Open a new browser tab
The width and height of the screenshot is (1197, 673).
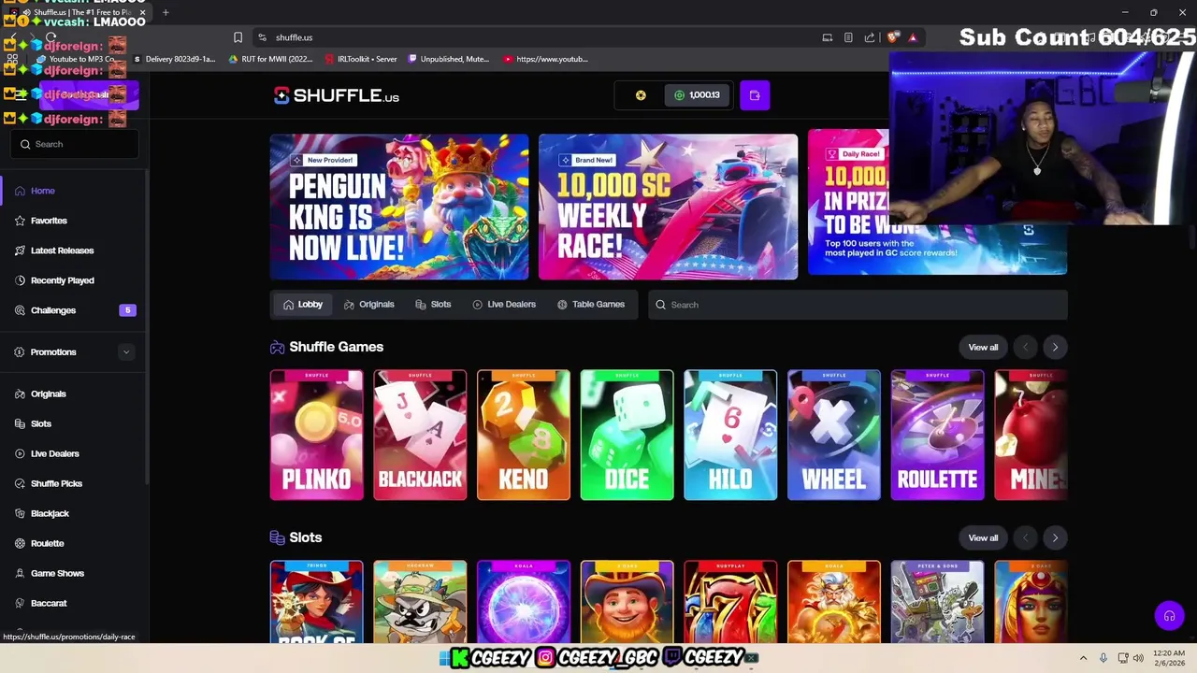(x=166, y=13)
